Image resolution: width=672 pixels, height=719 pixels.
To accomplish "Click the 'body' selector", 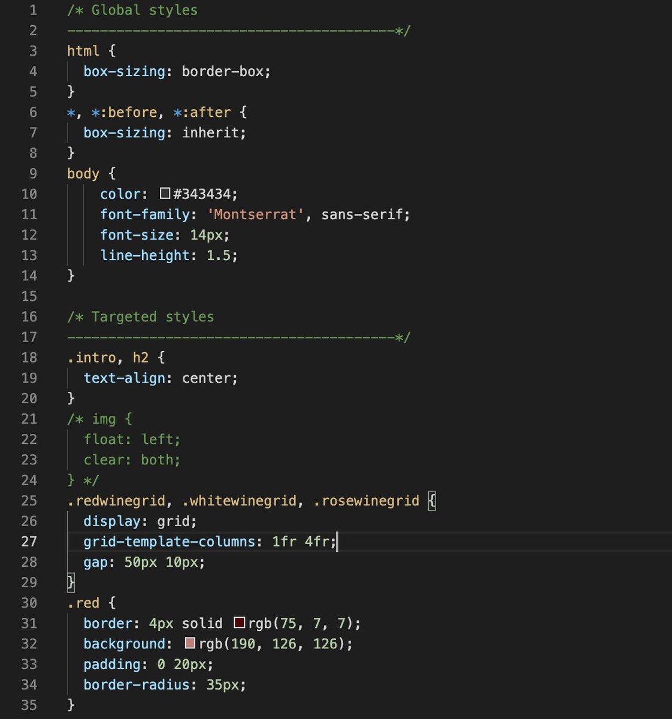I will tap(83, 173).
